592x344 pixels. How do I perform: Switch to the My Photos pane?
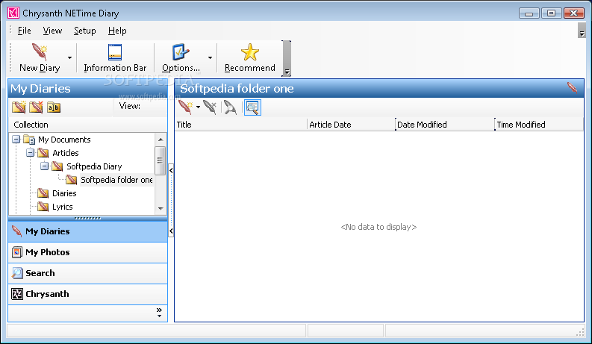coord(87,252)
